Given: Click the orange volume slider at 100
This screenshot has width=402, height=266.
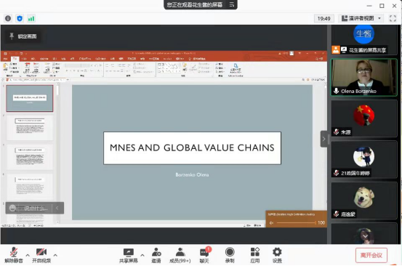Looking at the screenshot, I should click(296, 222).
